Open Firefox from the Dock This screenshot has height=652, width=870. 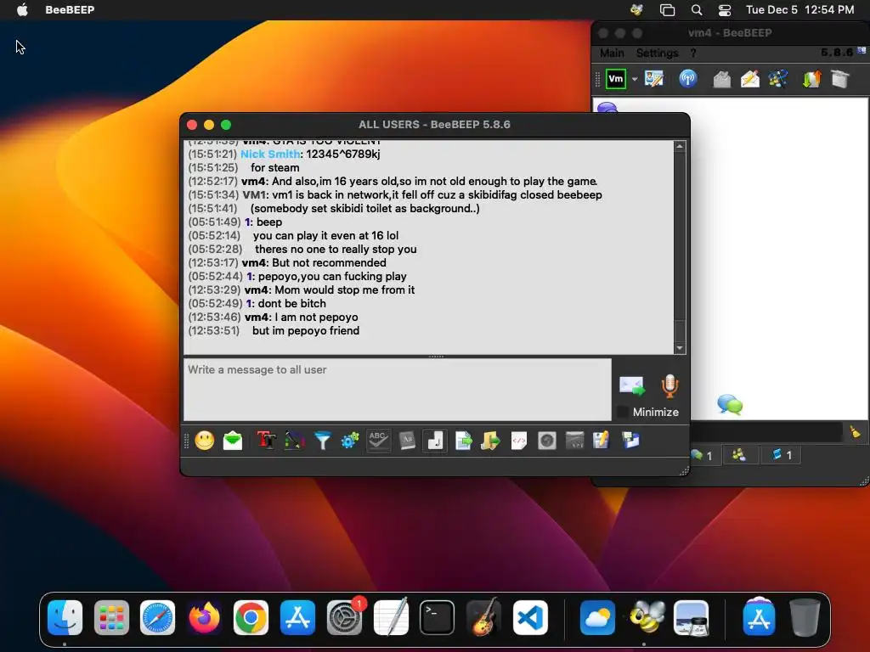(x=204, y=617)
